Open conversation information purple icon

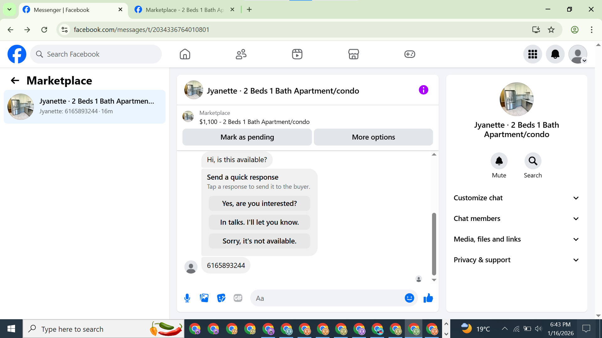[423, 90]
